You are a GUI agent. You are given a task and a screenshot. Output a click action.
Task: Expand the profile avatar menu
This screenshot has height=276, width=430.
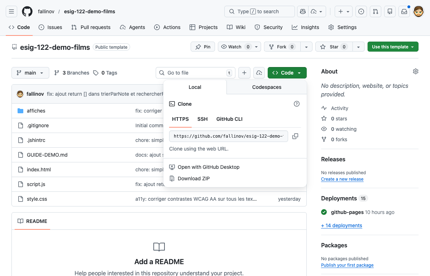418,11
